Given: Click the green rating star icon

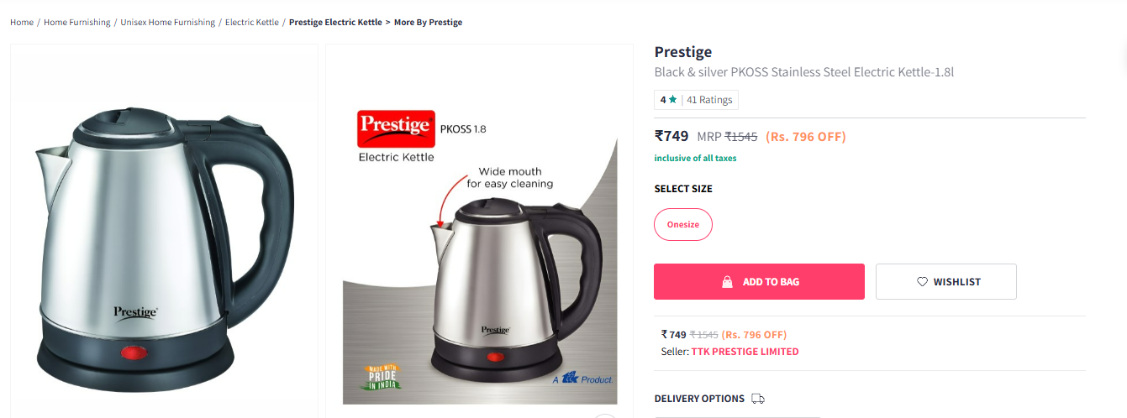Looking at the screenshot, I should pos(672,100).
